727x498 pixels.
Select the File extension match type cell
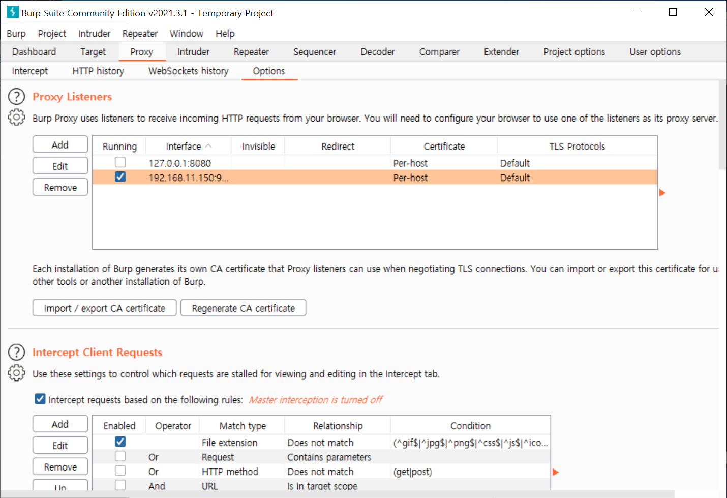tap(241, 443)
